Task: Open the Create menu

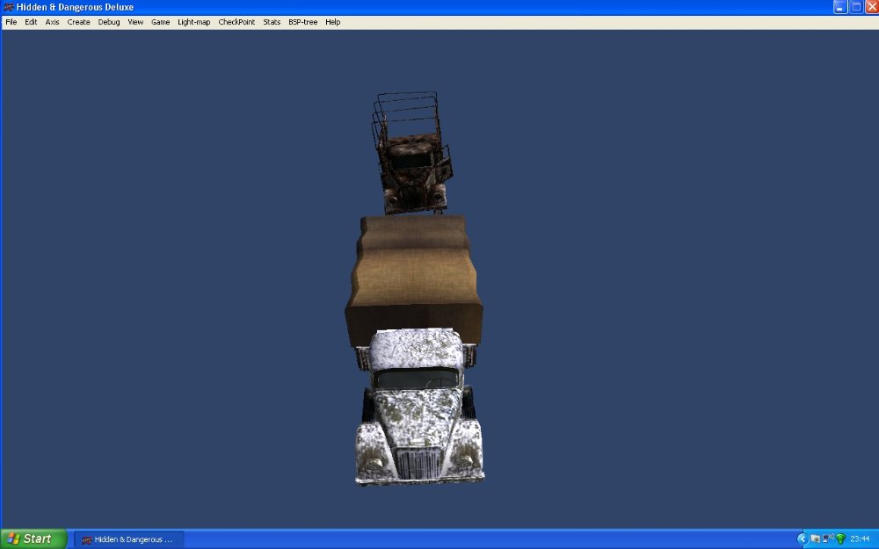Action: click(x=78, y=22)
